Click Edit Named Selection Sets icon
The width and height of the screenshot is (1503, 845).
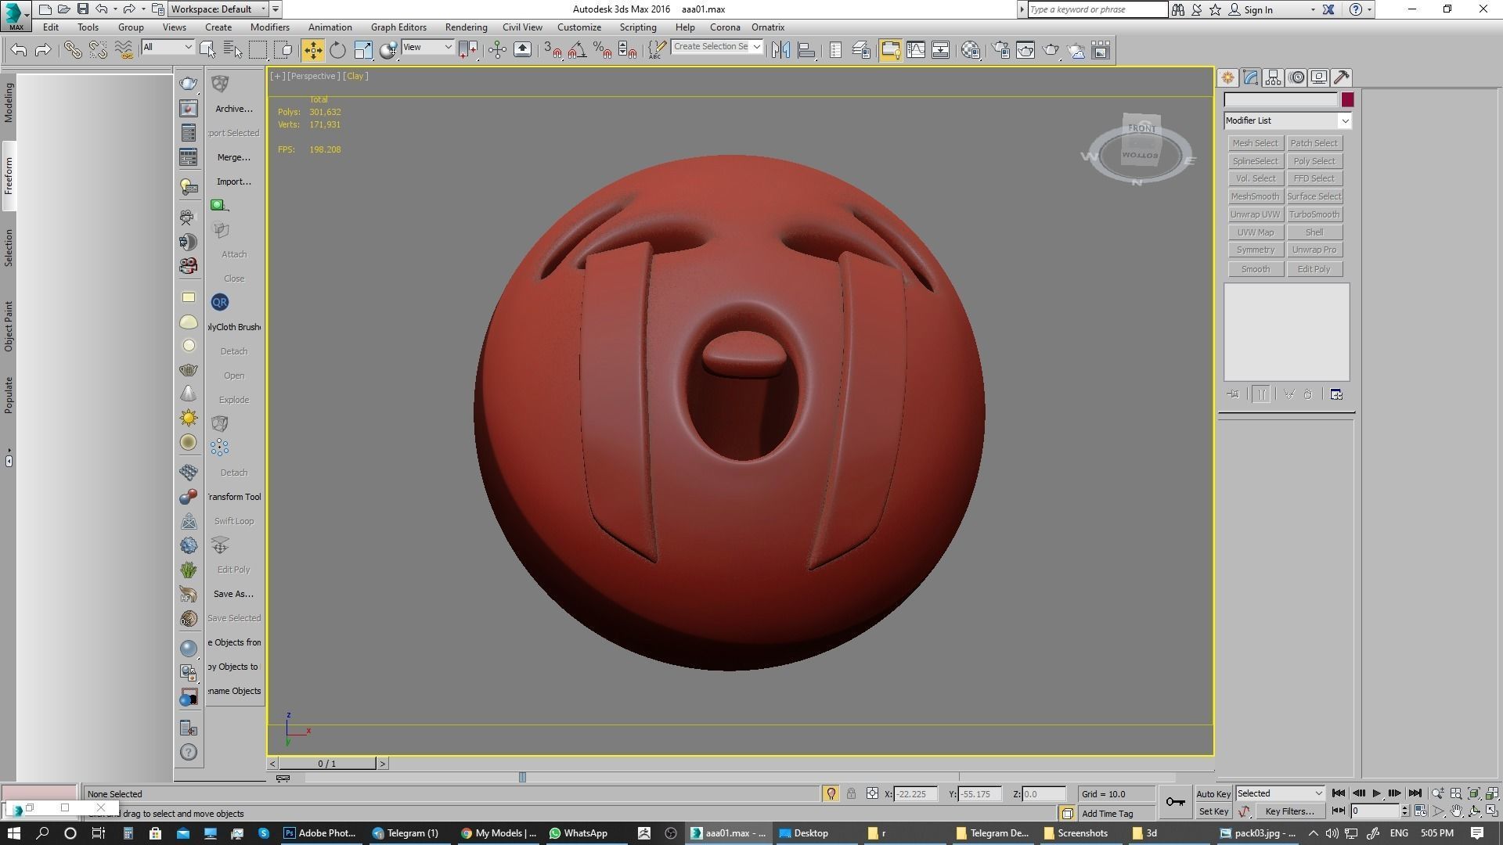657,51
